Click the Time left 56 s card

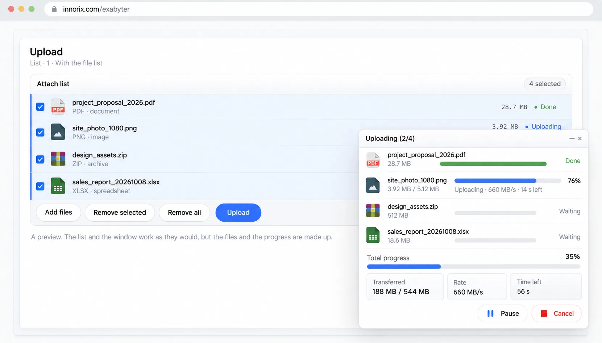[x=546, y=287]
